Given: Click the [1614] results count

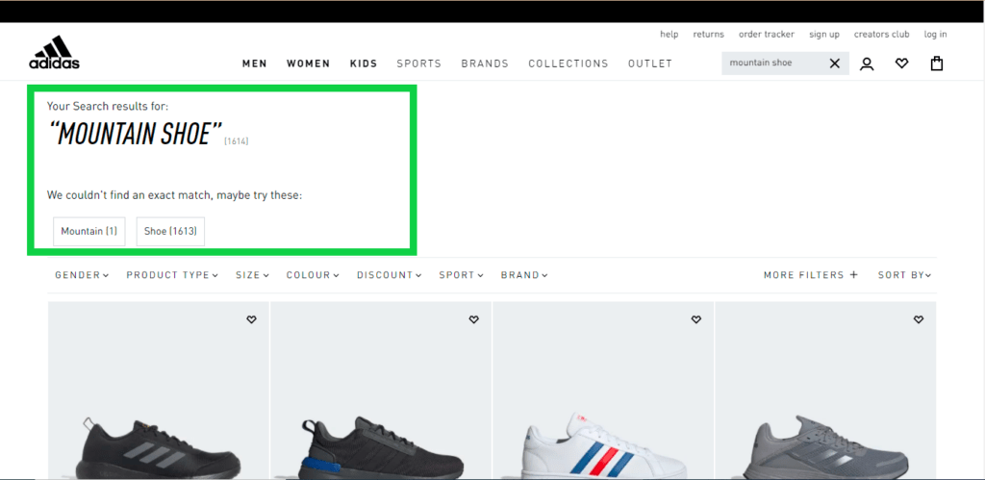Looking at the screenshot, I should click(237, 141).
